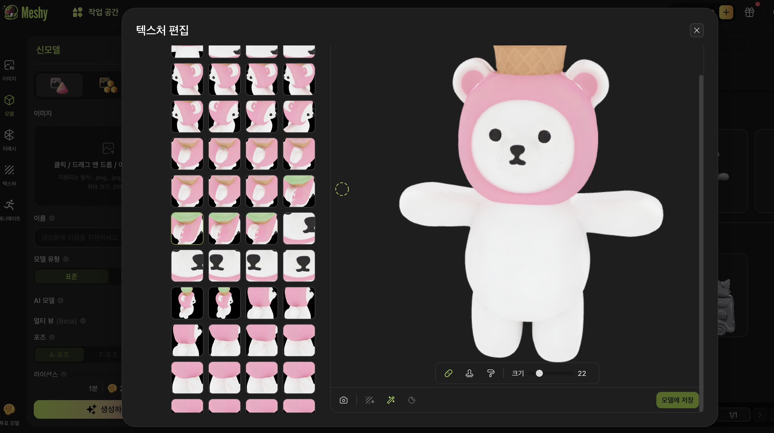Select full-body bear thumbnail with green top
Image resolution: width=774 pixels, height=433 pixels.
[187, 303]
